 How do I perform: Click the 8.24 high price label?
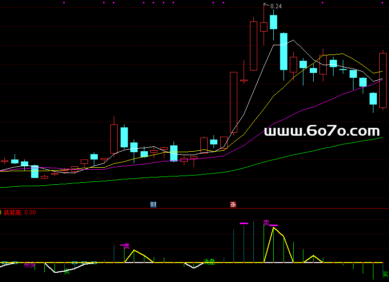[x=276, y=6]
